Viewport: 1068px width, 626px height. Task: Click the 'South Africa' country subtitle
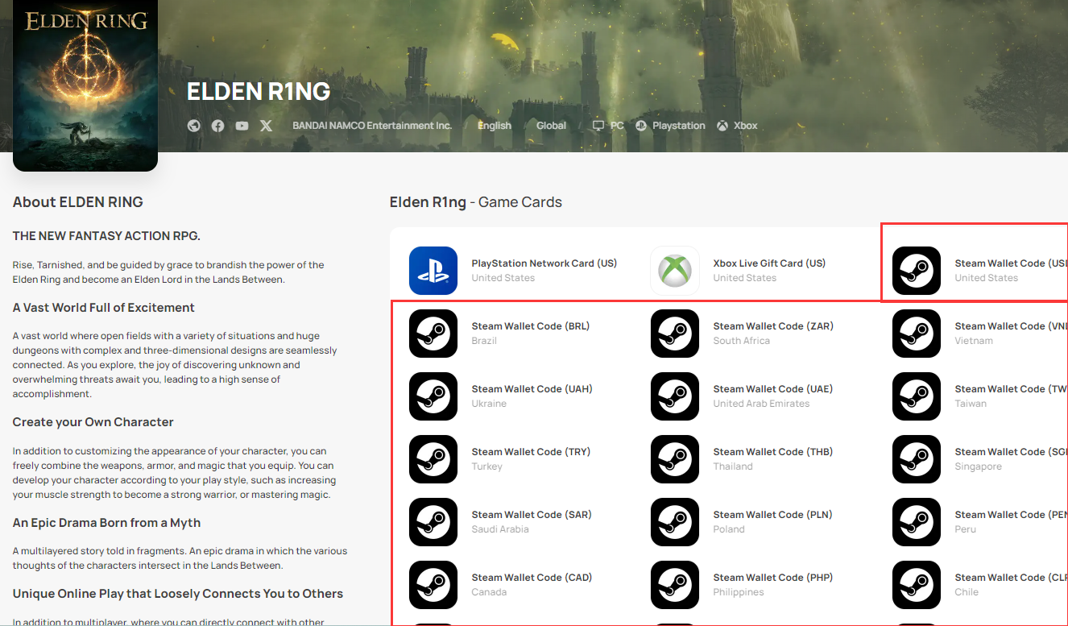(742, 341)
